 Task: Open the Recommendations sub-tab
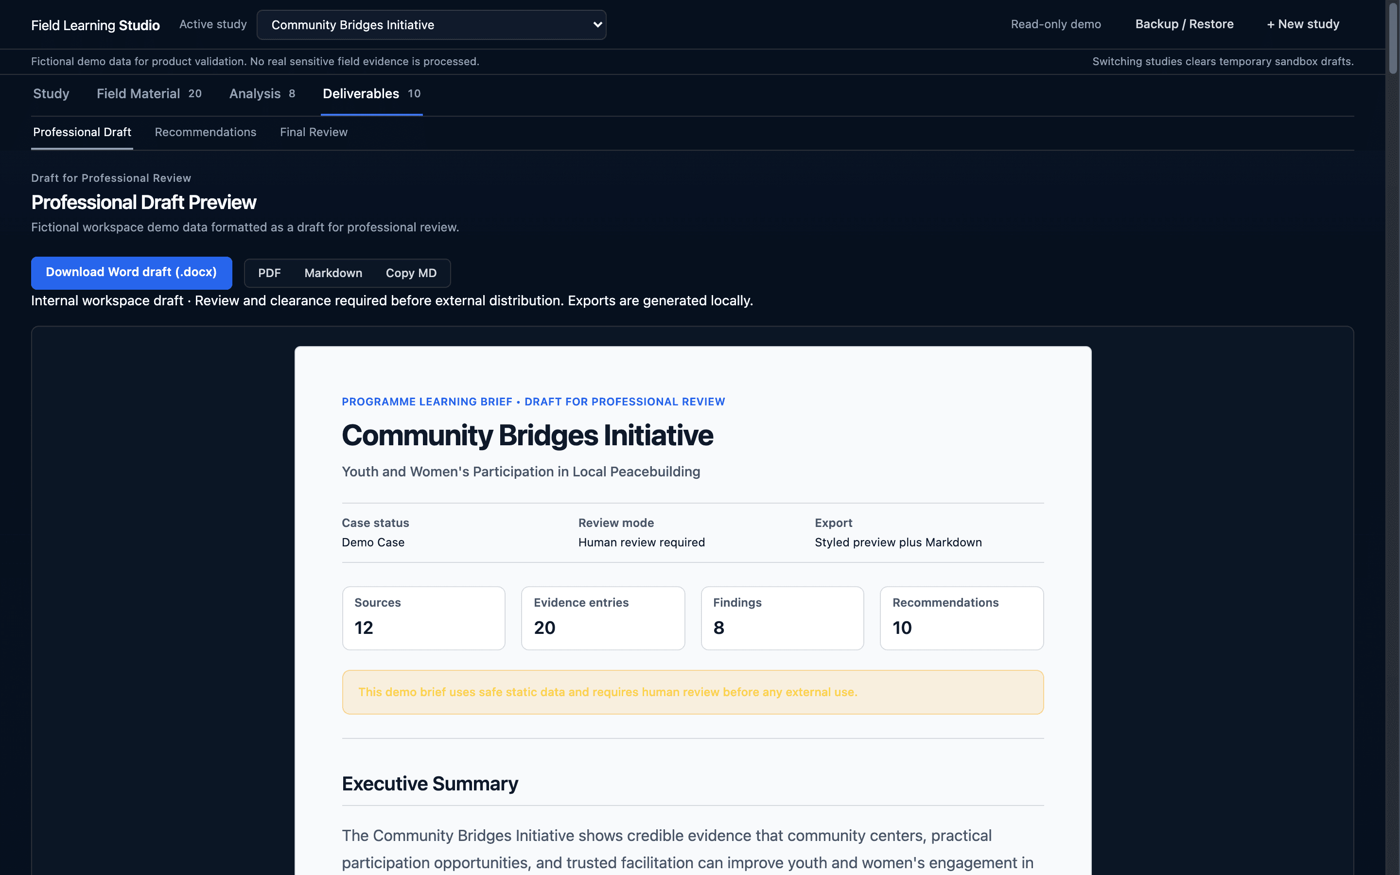pos(205,132)
